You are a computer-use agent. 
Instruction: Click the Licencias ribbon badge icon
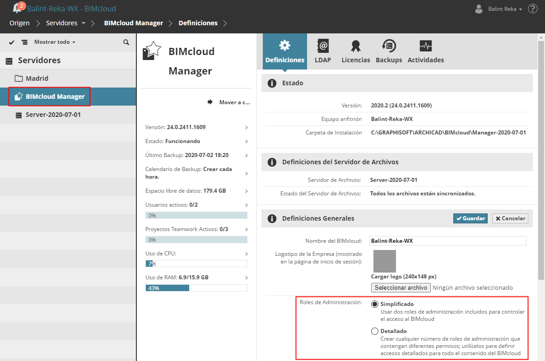coord(356,46)
